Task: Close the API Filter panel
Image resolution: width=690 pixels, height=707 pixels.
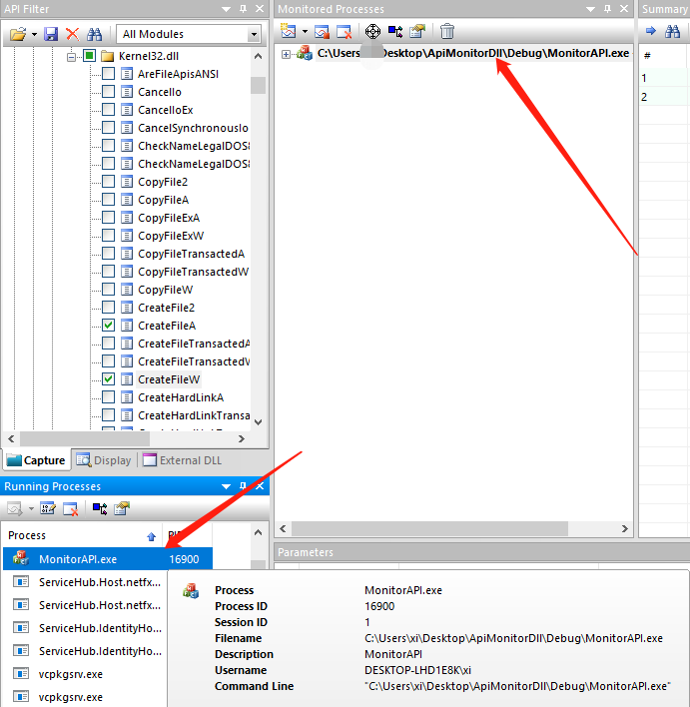Action: pyautogui.click(x=260, y=9)
